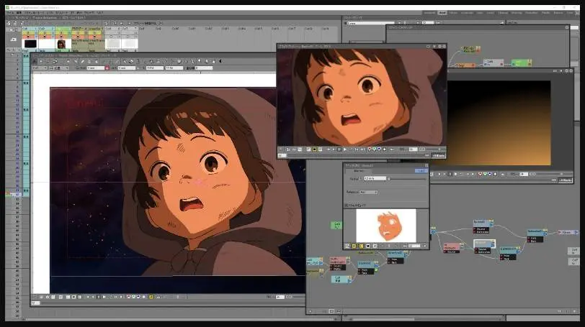Set black background in FX swatch preview
Viewport: 585px width, 327px height.
[368, 246]
